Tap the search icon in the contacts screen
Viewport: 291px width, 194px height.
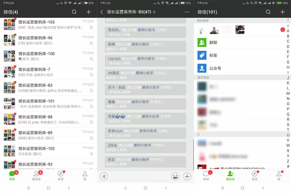[x=268, y=12]
